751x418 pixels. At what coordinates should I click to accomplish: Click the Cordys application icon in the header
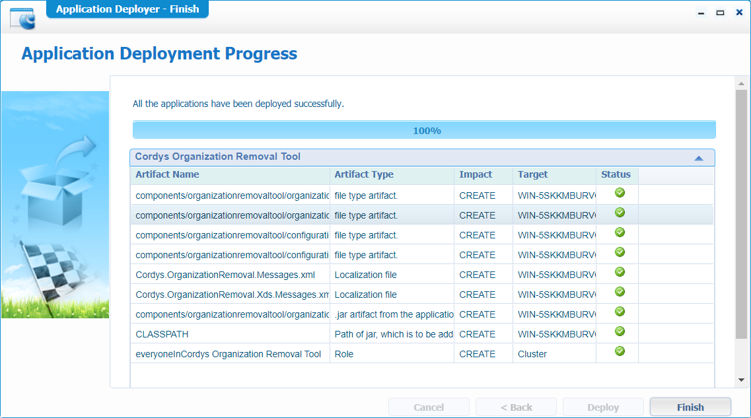pos(20,20)
